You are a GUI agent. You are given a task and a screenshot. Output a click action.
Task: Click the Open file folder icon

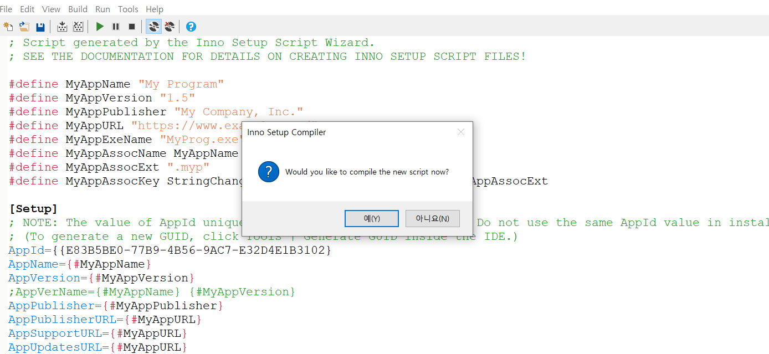pos(24,27)
